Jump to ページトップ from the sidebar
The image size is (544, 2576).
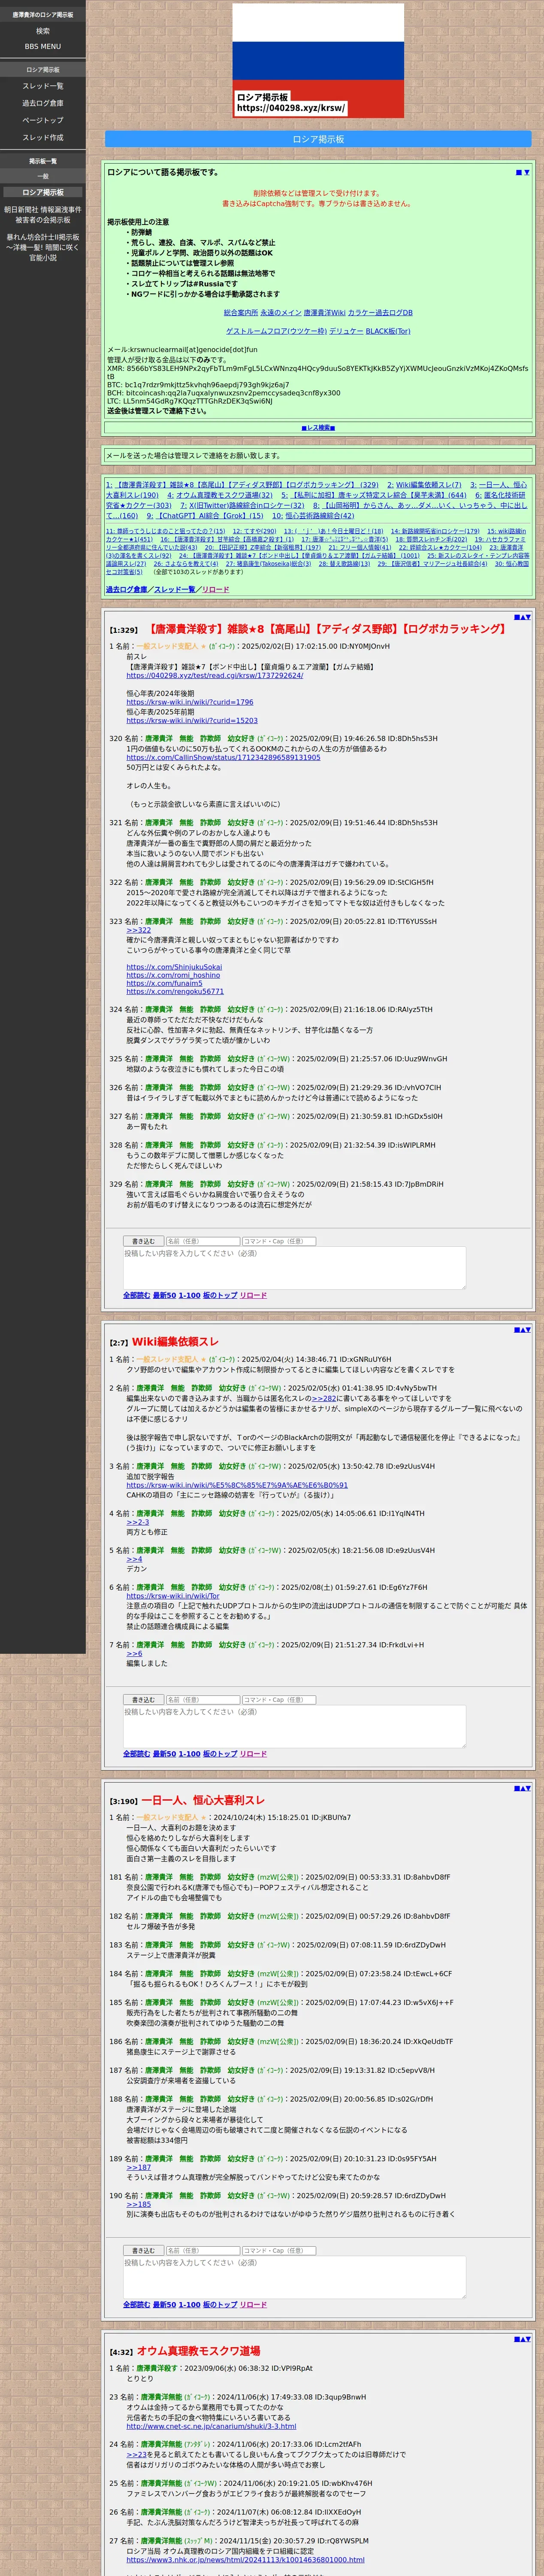coord(43,120)
